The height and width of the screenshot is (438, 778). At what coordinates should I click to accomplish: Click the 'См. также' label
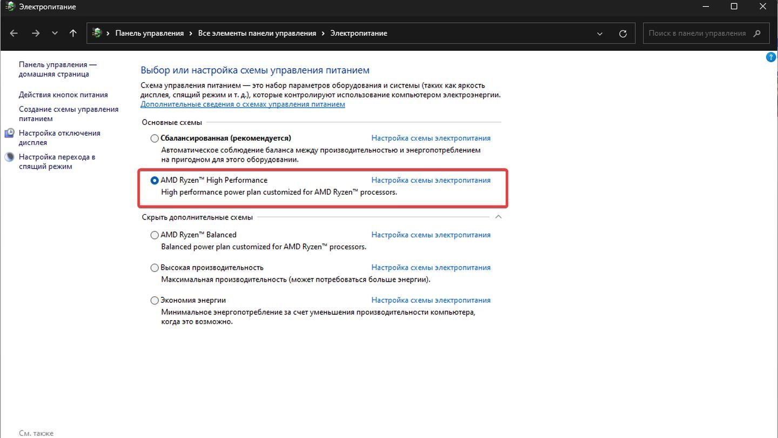coord(36,433)
